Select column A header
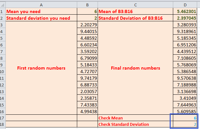The image size is (200, 129). point(41,5)
